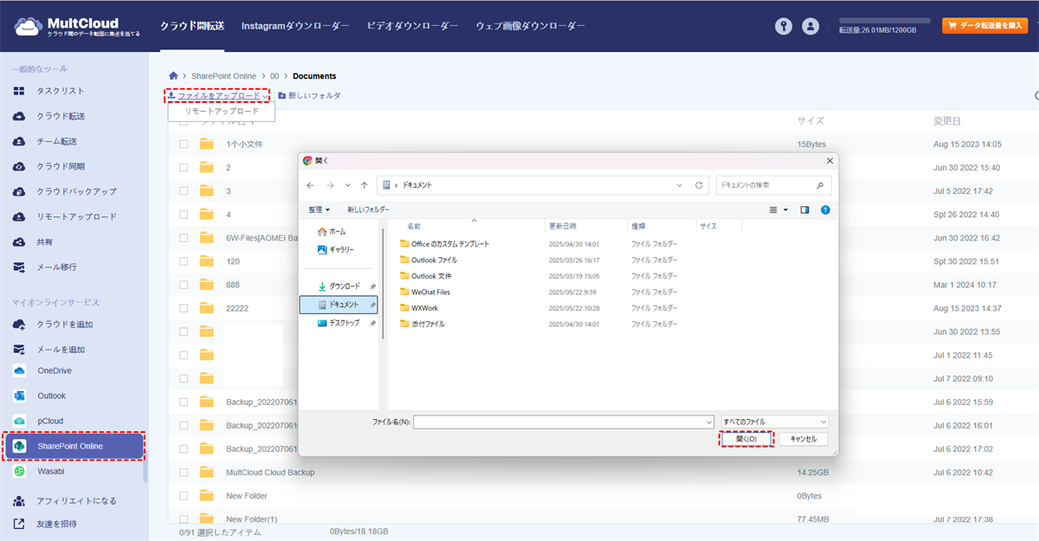Click the data transfer usage progress bar
The width and height of the screenshot is (1039, 541).
coord(884,20)
